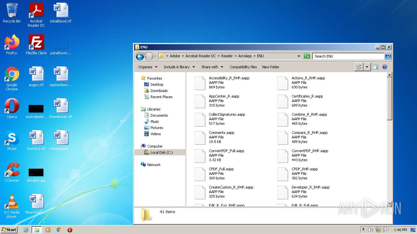The height and width of the screenshot is (234, 417).
Task: Select augpo.rtf desktop file
Action: (x=36, y=77)
